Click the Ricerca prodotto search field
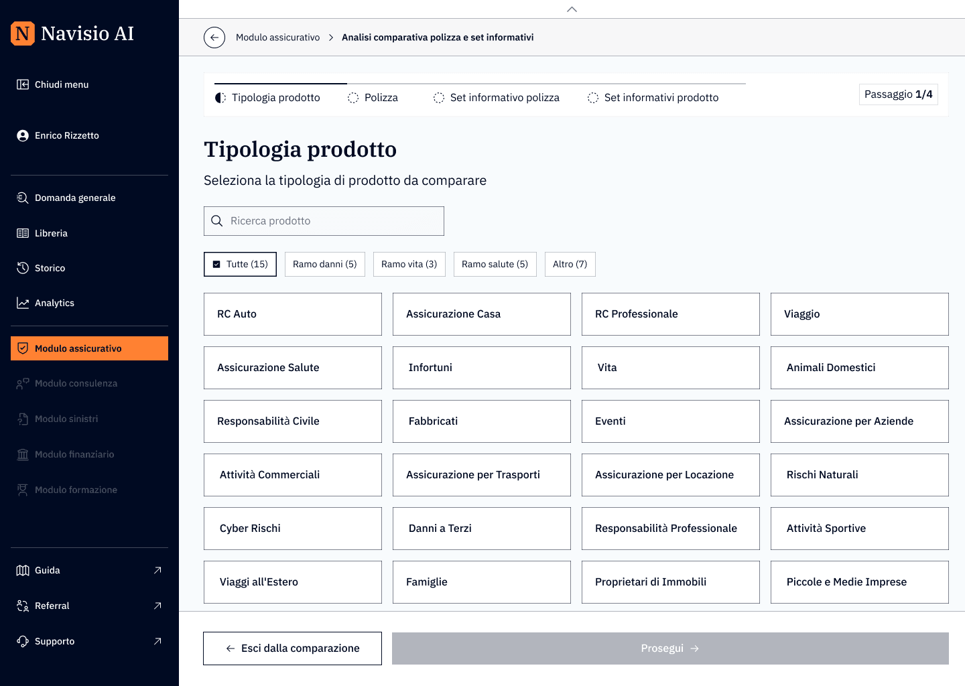Screen dimensions: 965x686 click(x=324, y=220)
